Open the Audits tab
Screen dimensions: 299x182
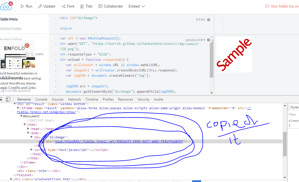point(159,99)
